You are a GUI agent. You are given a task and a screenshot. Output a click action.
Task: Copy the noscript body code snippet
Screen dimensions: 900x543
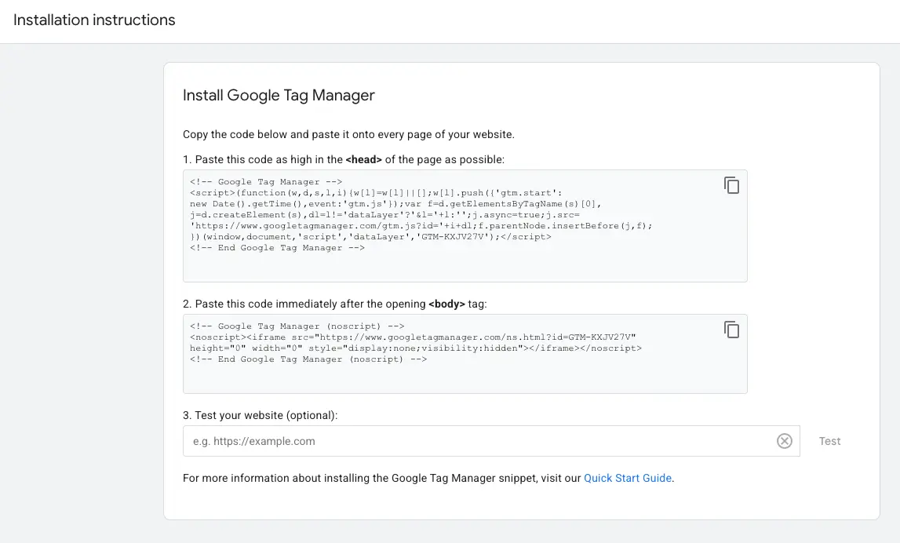[731, 330]
